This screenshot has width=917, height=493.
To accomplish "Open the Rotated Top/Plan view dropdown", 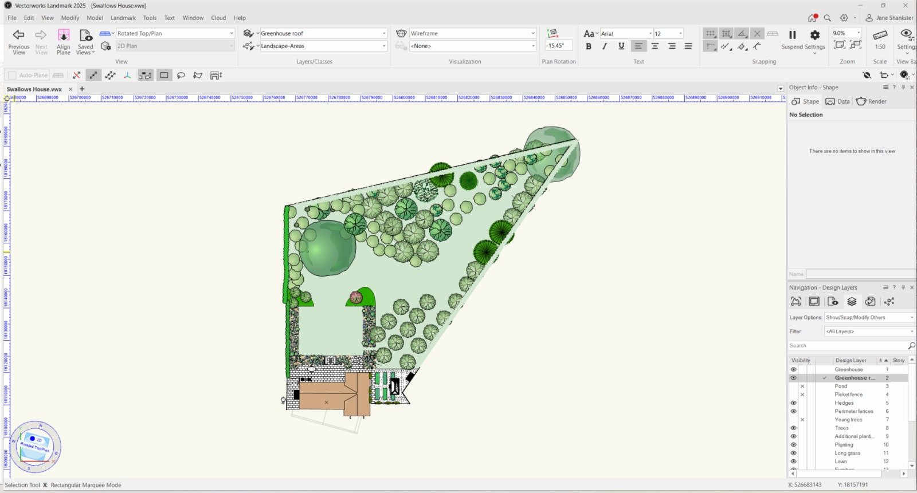I will pyautogui.click(x=175, y=33).
